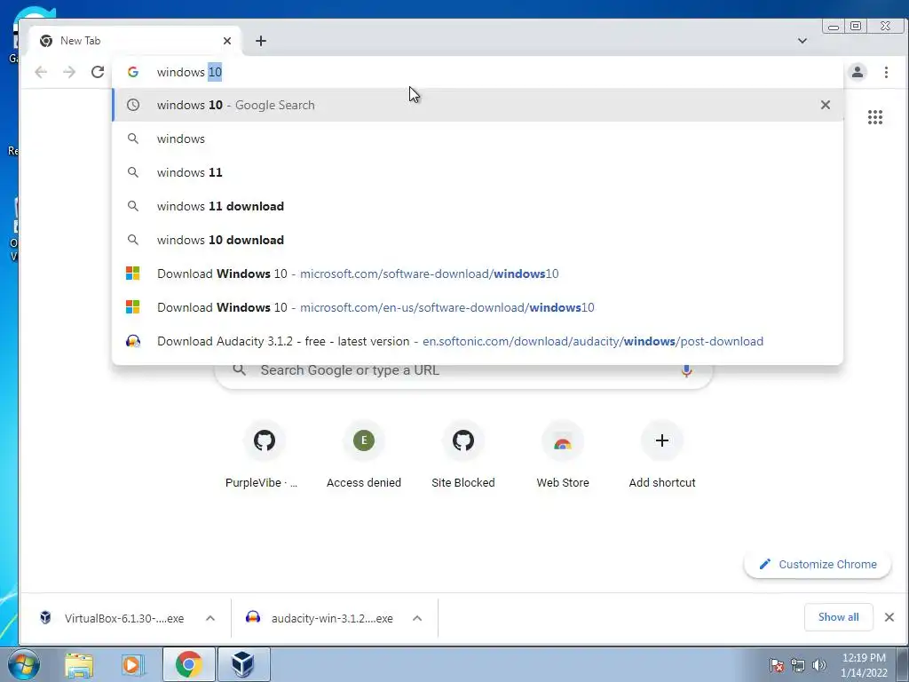Open microsoft.com/software-download/windows10 suggestion

478,274
